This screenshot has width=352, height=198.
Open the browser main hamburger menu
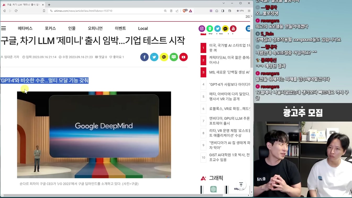249,11
